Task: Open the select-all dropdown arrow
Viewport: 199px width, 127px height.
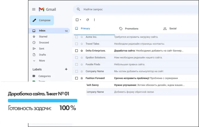Action: [x=80, y=20]
